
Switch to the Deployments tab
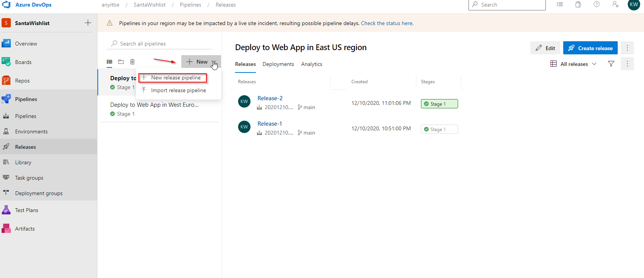tap(278, 64)
